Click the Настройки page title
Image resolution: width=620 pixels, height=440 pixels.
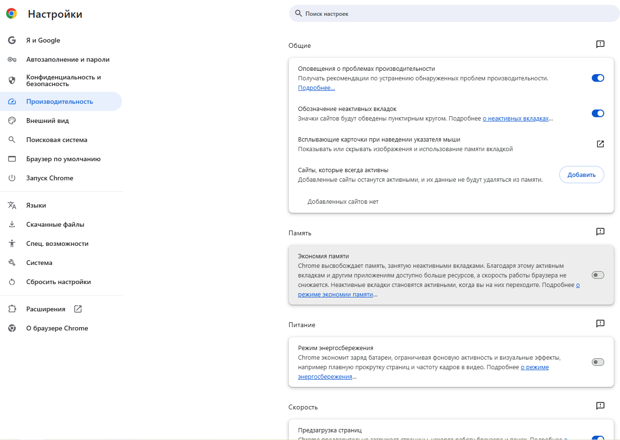click(55, 14)
